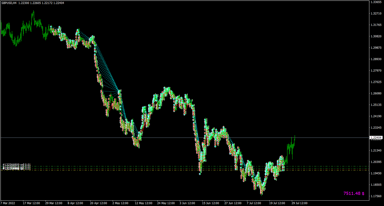Click price scale value 1.23245

pyautogui.click(x=376, y=128)
